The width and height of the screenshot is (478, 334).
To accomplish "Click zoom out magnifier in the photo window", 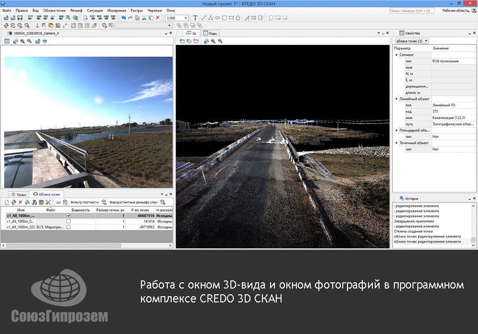I will tap(30, 41).
